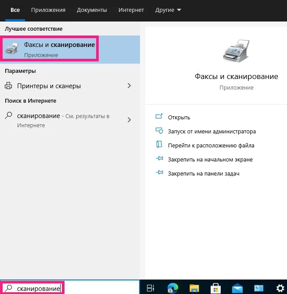Expand the chevron next to сканирование web result
The width and height of the screenshot is (287, 294).
129,120
